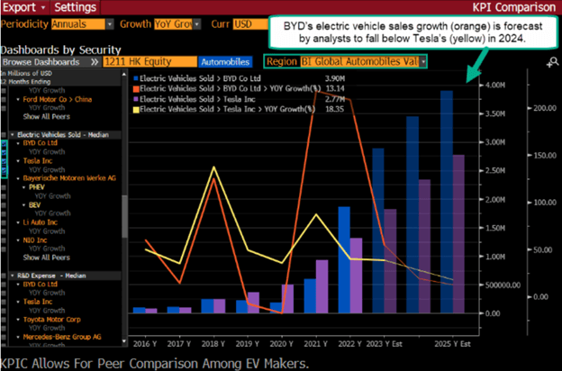
Task: Edit the 1211 HK Equity security field
Action: [150, 61]
